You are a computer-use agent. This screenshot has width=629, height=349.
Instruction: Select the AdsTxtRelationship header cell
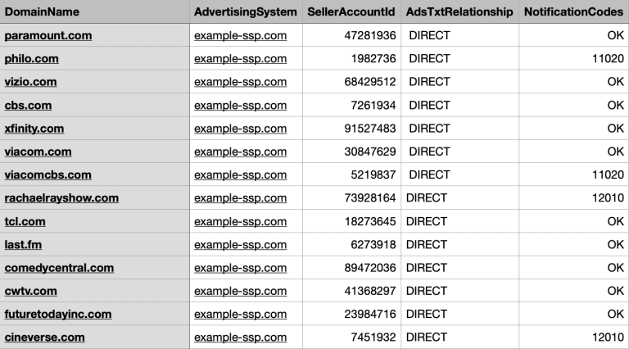point(459,12)
